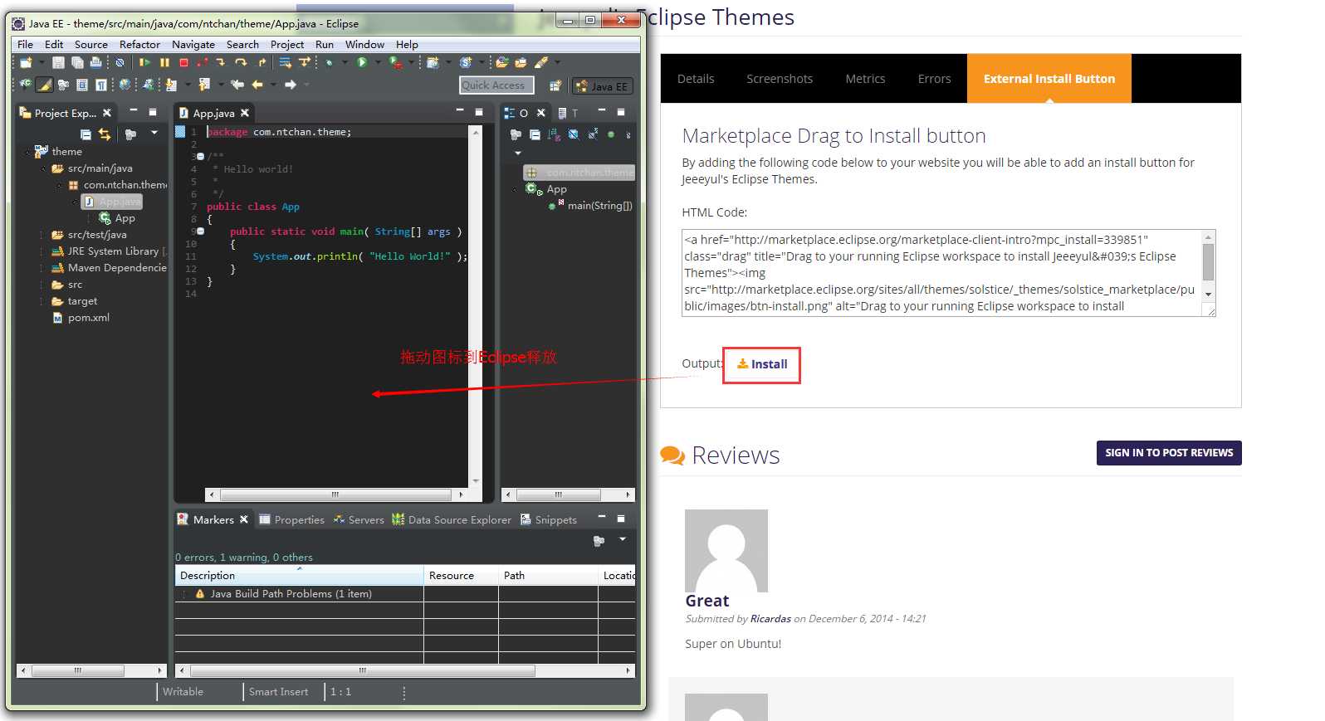Click the Open Type folder icon
The height and width of the screenshot is (721, 1325).
click(x=502, y=62)
